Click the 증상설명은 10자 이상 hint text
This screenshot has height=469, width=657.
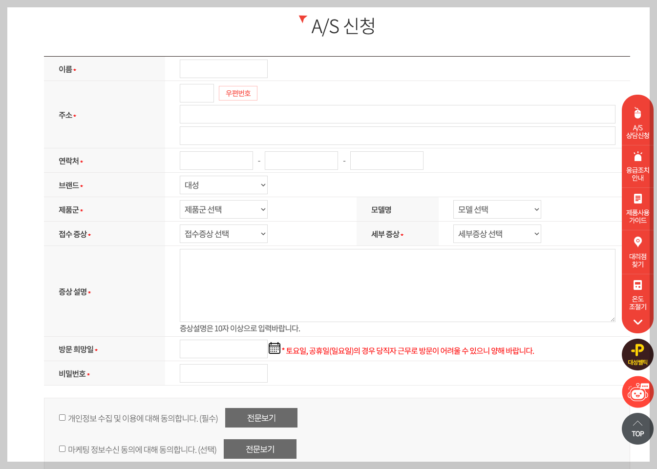[x=240, y=328]
